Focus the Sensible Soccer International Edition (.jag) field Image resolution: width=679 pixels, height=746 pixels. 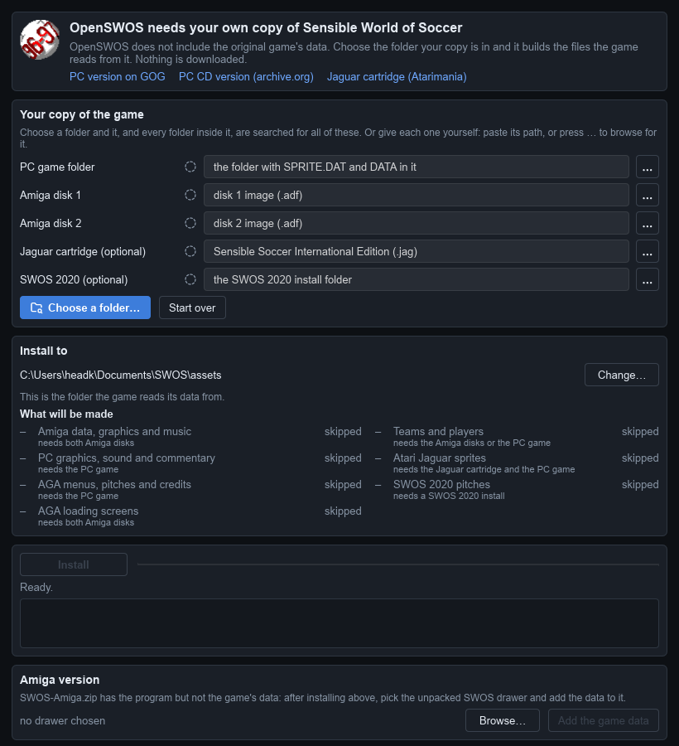point(417,251)
